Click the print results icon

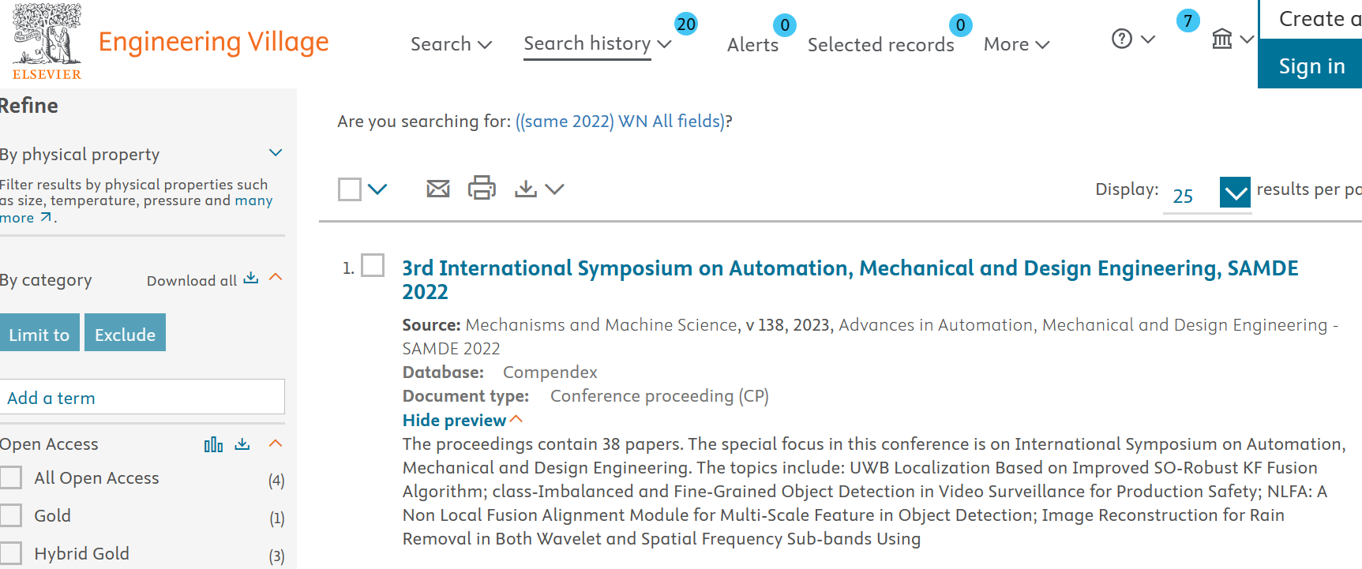[x=482, y=189]
